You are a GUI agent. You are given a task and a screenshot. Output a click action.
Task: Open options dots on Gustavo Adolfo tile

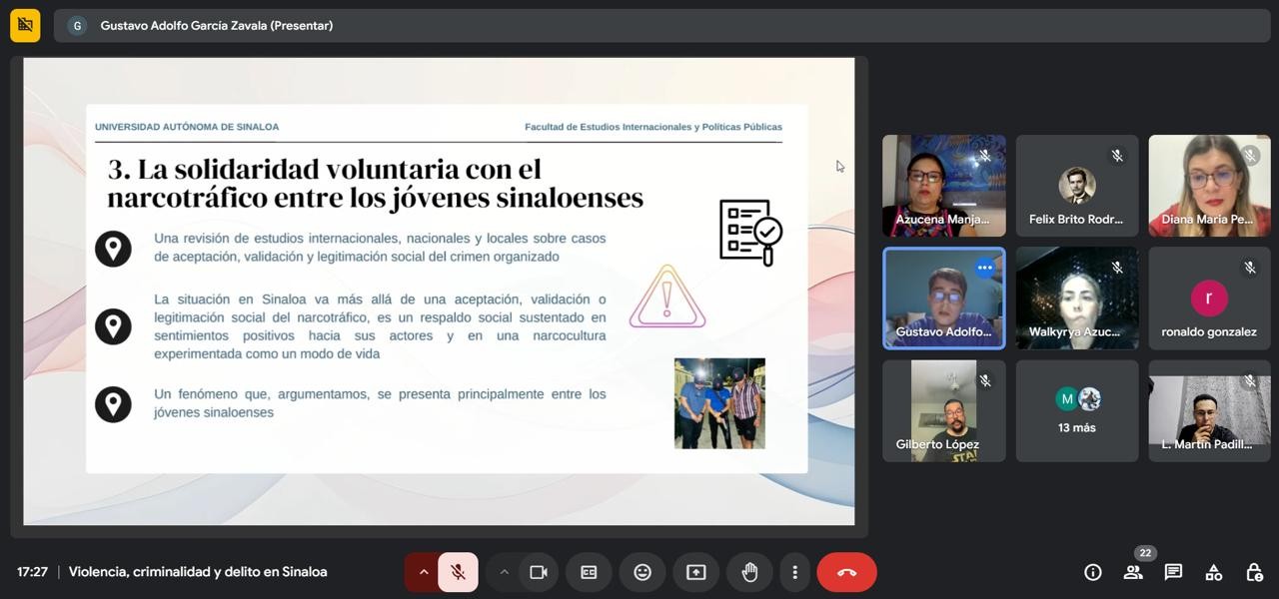coord(985,268)
